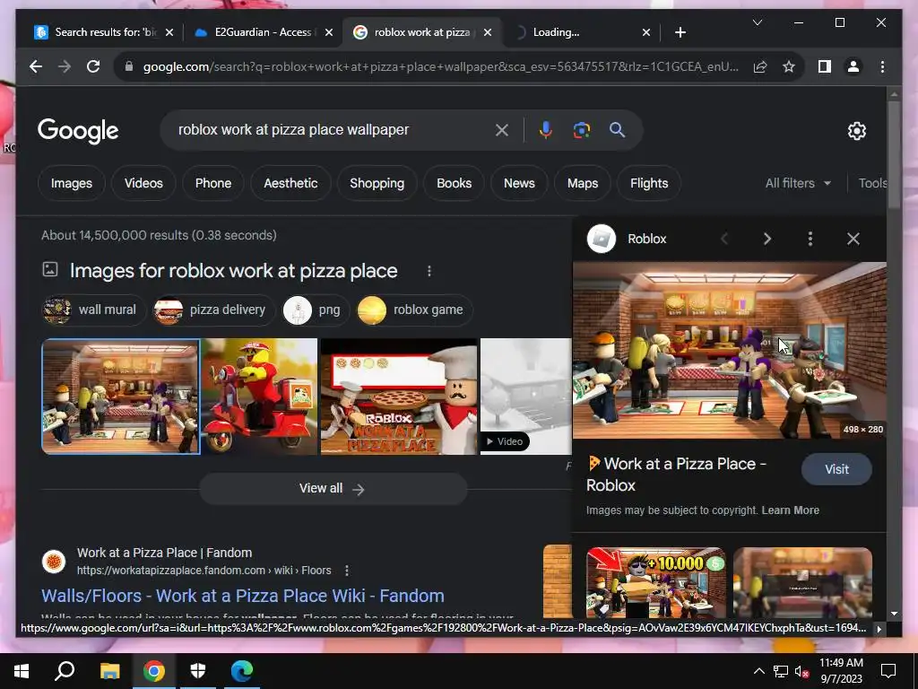
Task: Filter results by Videos
Action: point(143,183)
